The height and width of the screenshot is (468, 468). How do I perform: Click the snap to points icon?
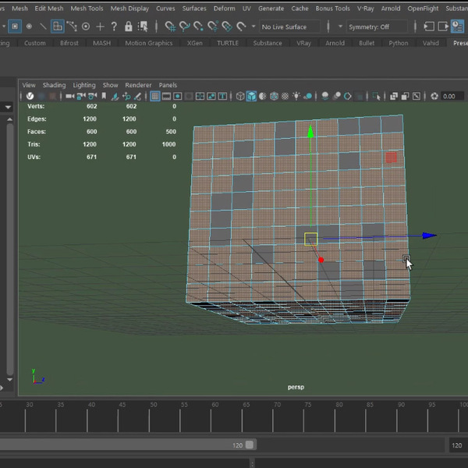pyautogui.click(x=199, y=27)
